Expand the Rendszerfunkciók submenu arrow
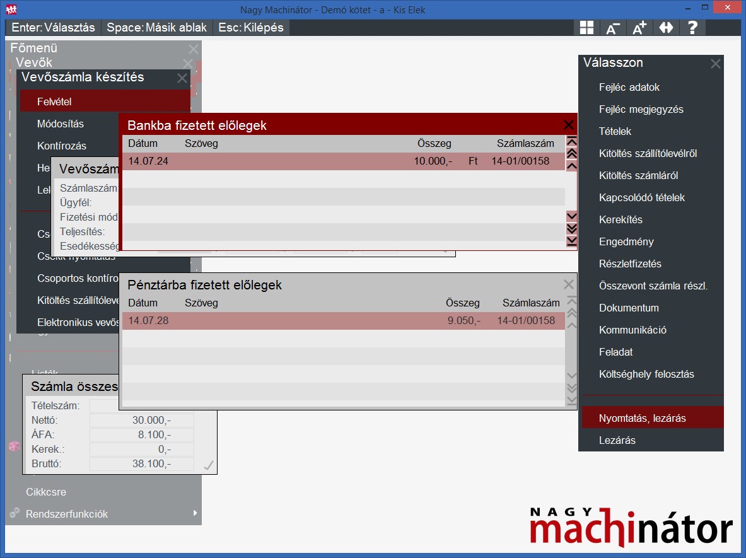This screenshot has width=746, height=558. coord(195,513)
